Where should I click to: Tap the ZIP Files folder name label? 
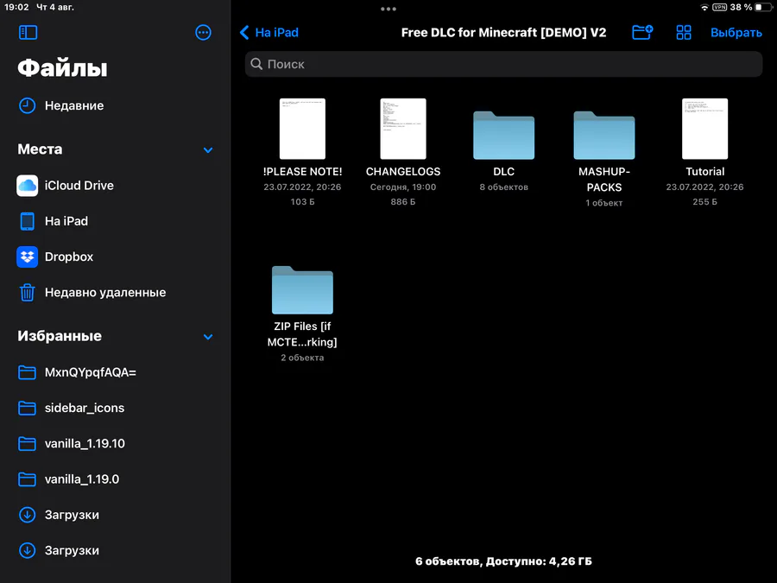pos(302,334)
